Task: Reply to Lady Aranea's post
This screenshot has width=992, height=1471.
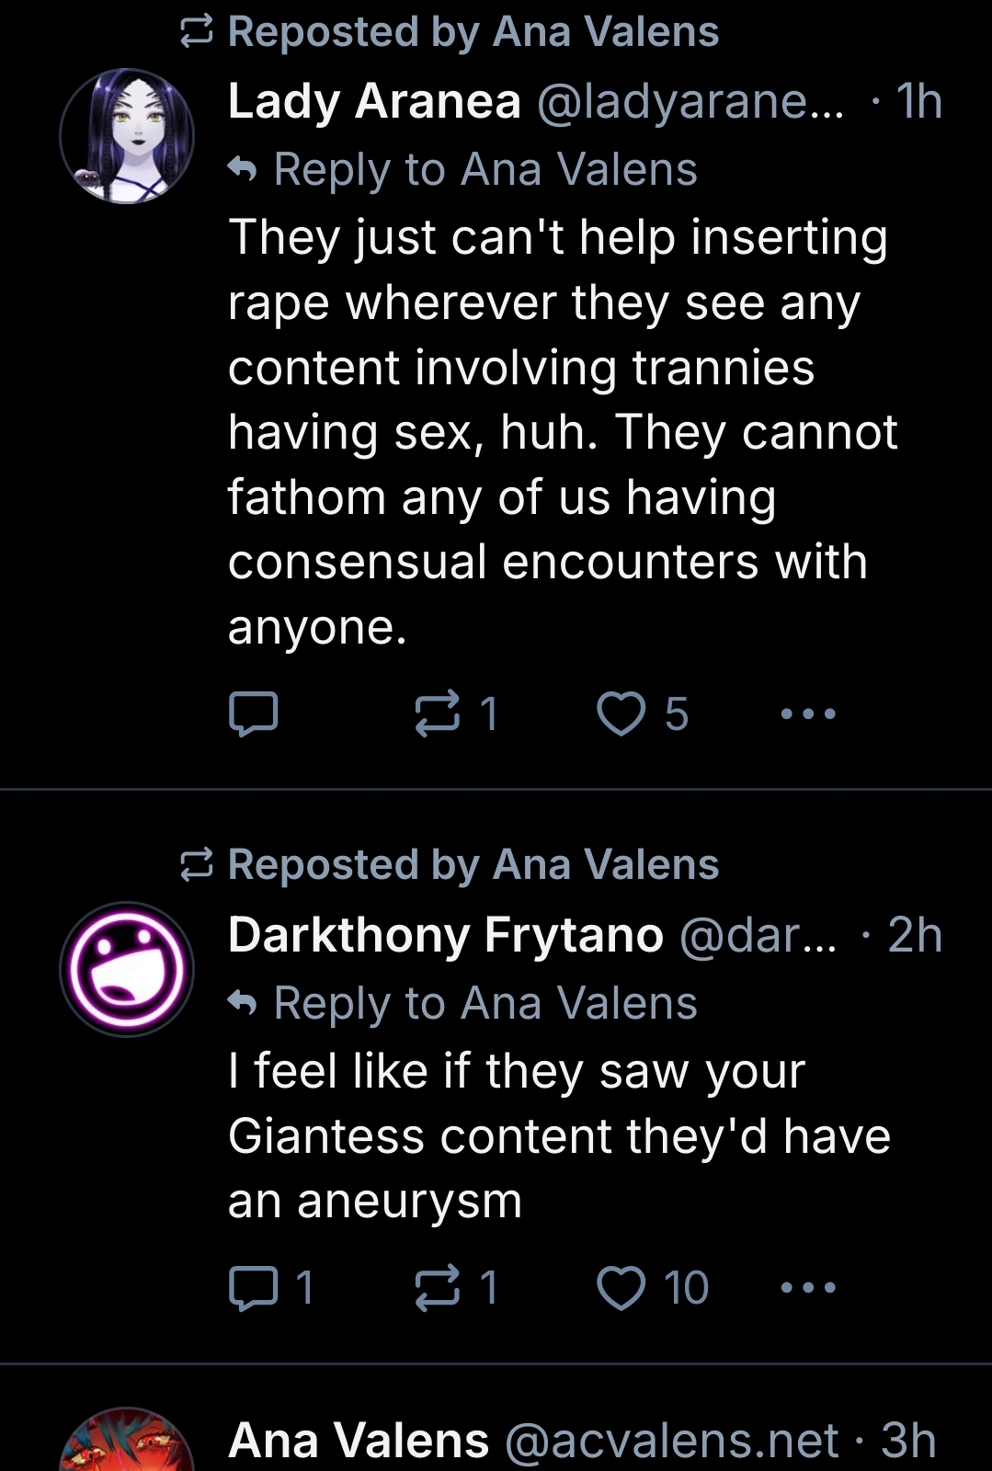Action: coord(253,714)
